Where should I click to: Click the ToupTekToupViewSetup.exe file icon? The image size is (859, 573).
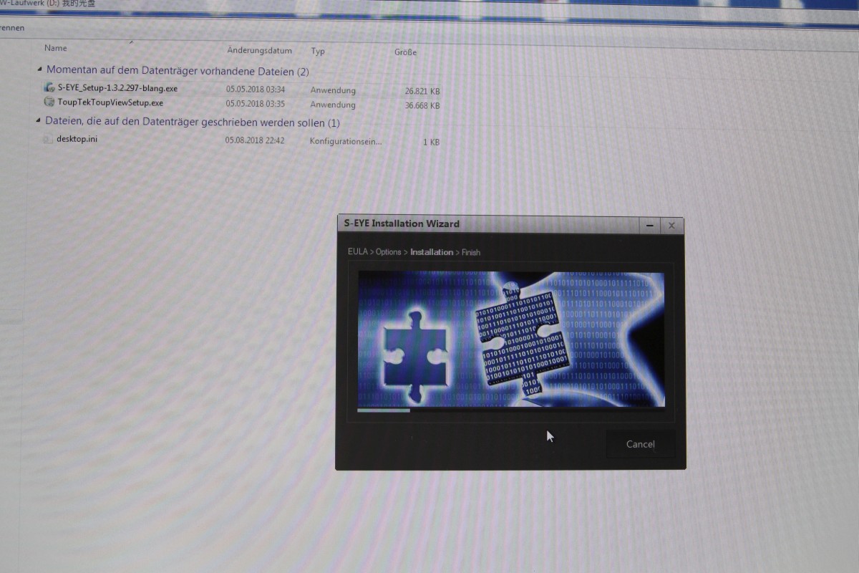click(x=49, y=102)
